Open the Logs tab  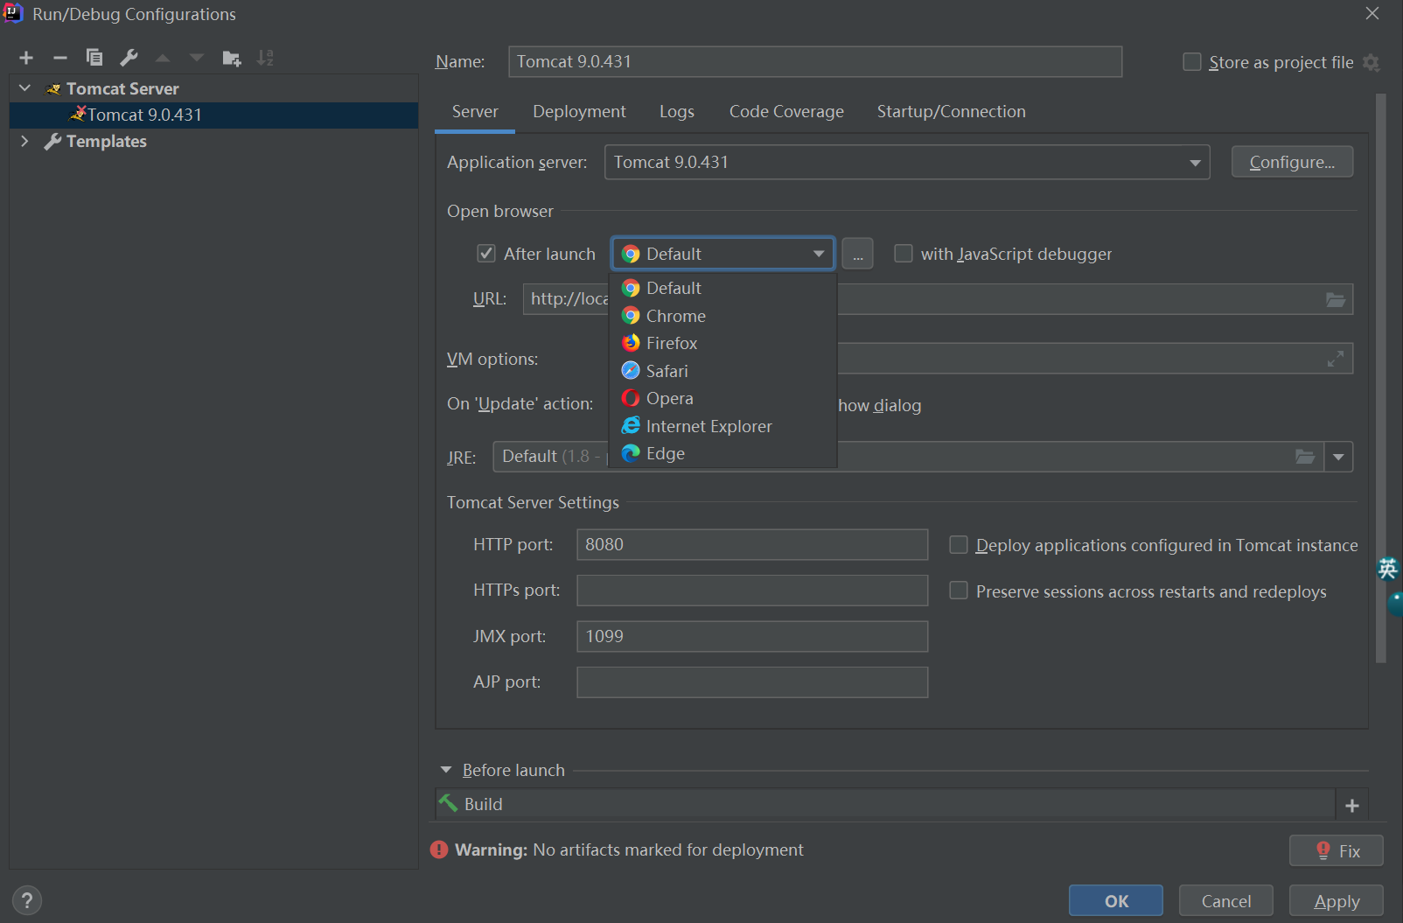pyautogui.click(x=677, y=112)
